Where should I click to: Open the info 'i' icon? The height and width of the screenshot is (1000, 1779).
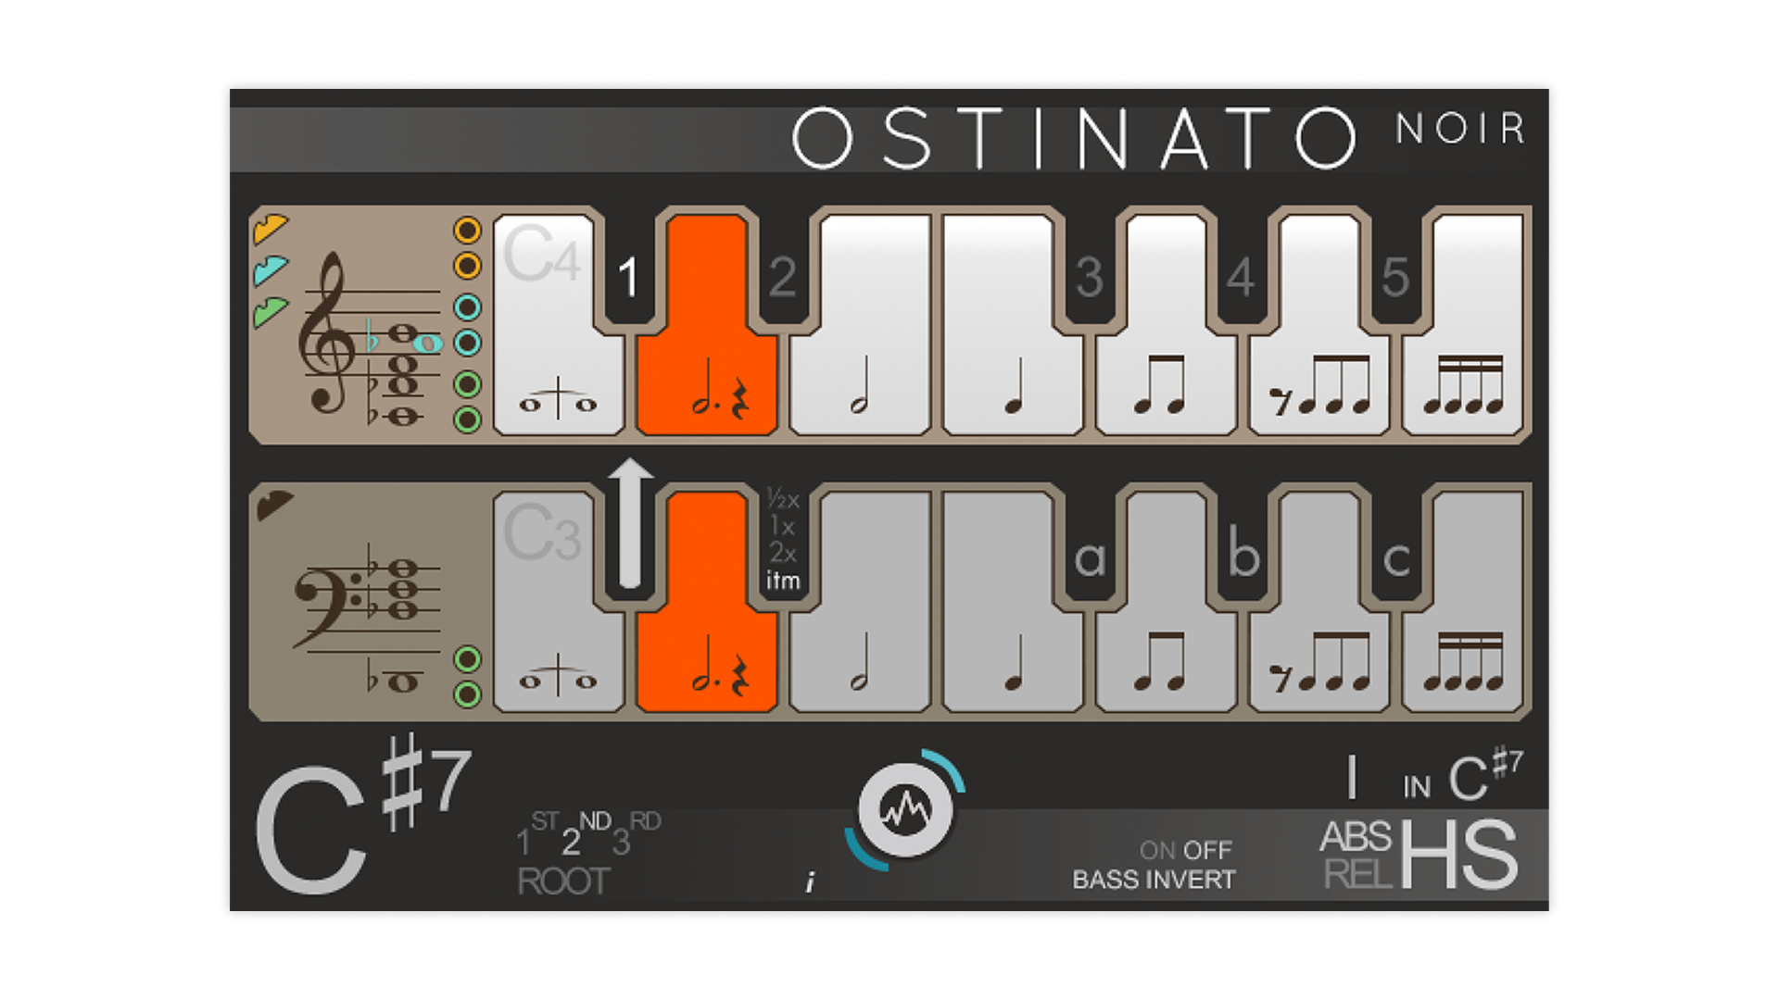point(811,882)
